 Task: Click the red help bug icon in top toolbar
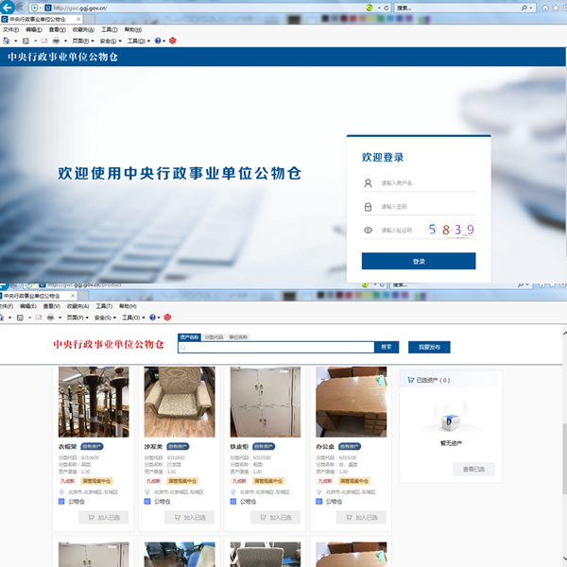pyautogui.click(x=172, y=41)
